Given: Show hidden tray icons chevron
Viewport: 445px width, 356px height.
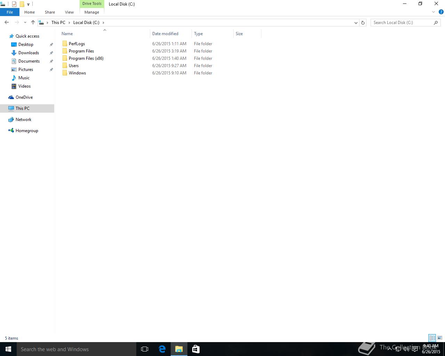Looking at the screenshot, I should click(390, 349).
